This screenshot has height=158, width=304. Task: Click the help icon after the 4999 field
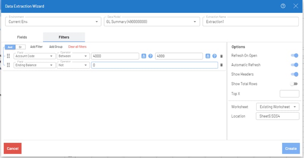(x=214, y=56)
